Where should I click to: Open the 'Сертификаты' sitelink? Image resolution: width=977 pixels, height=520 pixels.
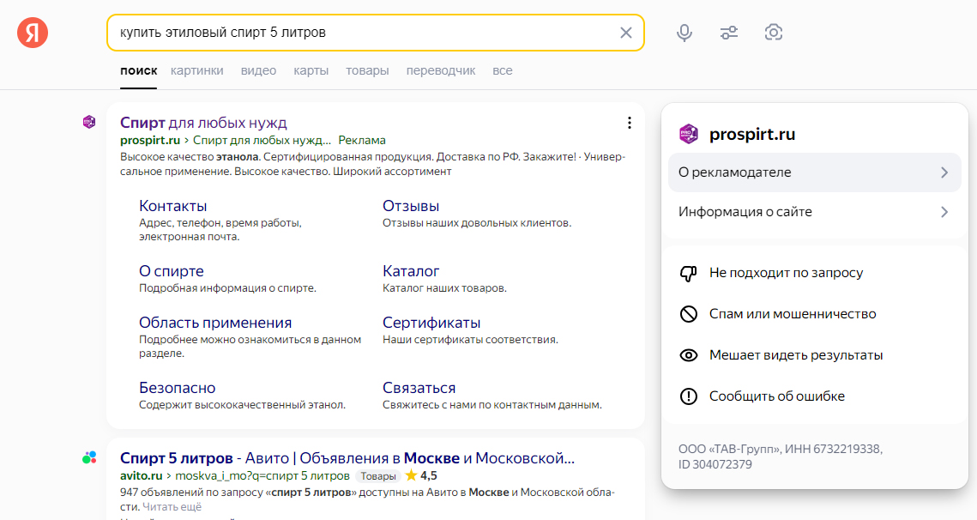(431, 323)
